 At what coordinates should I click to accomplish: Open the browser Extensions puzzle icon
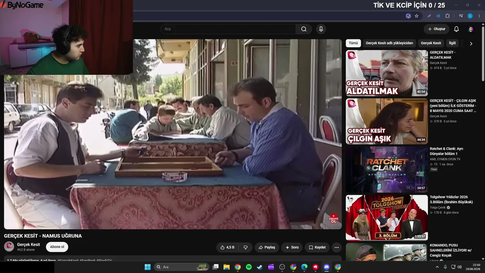click(447, 16)
